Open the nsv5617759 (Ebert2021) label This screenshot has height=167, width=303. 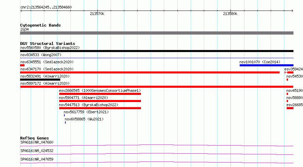click(86, 112)
